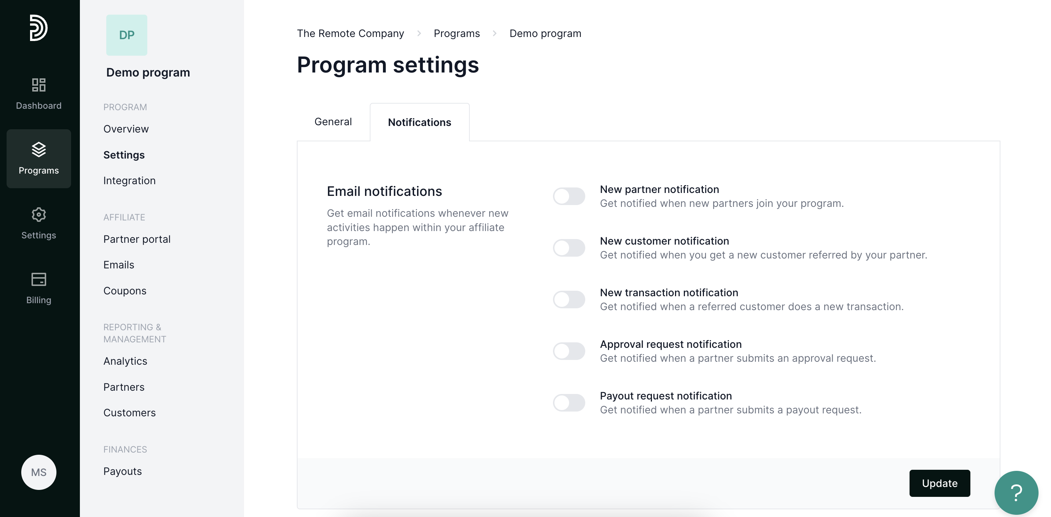The image size is (1051, 517).
Task: Go to Emails section
Action: (x=119, y=265)
